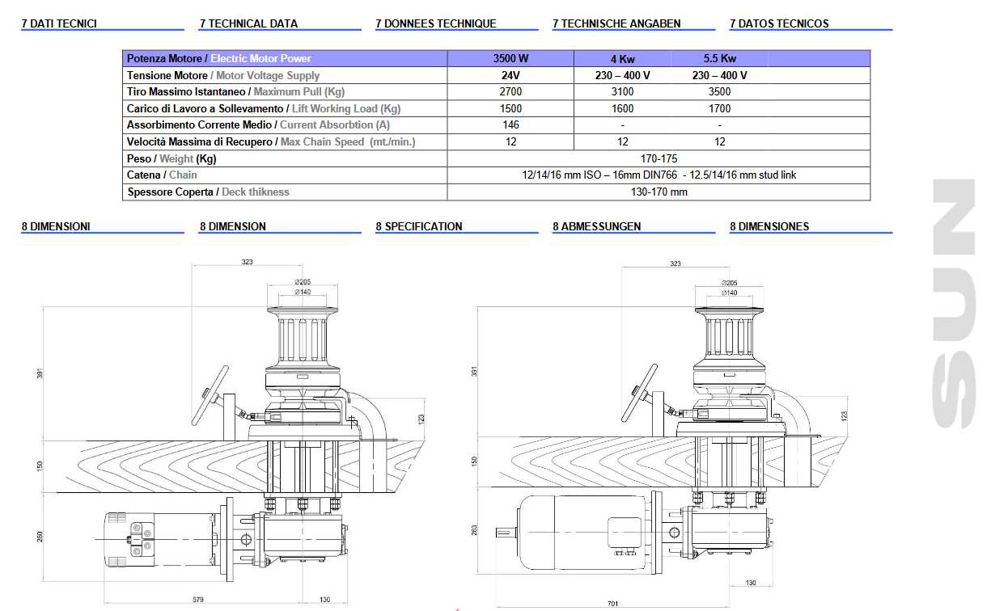Click the weight value '170-175'

click(x=659, y=158)
